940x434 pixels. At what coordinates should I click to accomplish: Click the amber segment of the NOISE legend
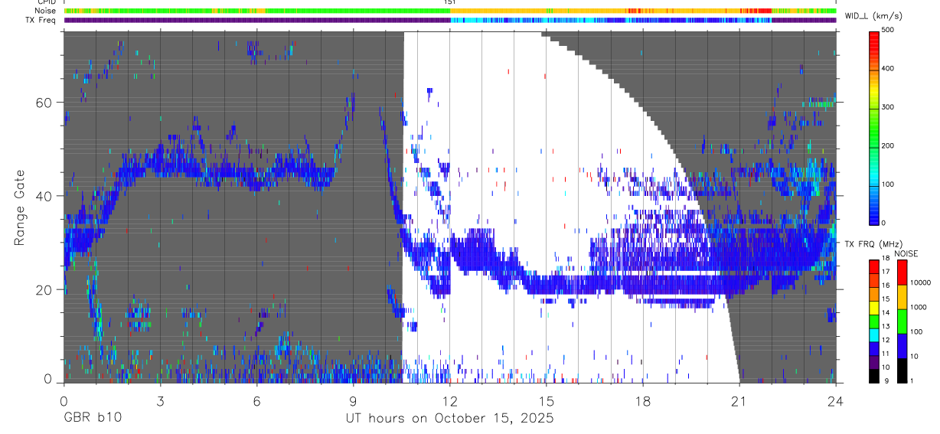902,297
